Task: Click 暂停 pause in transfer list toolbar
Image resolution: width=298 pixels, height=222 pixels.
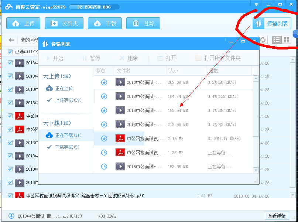Action: [x=92, y=58]
